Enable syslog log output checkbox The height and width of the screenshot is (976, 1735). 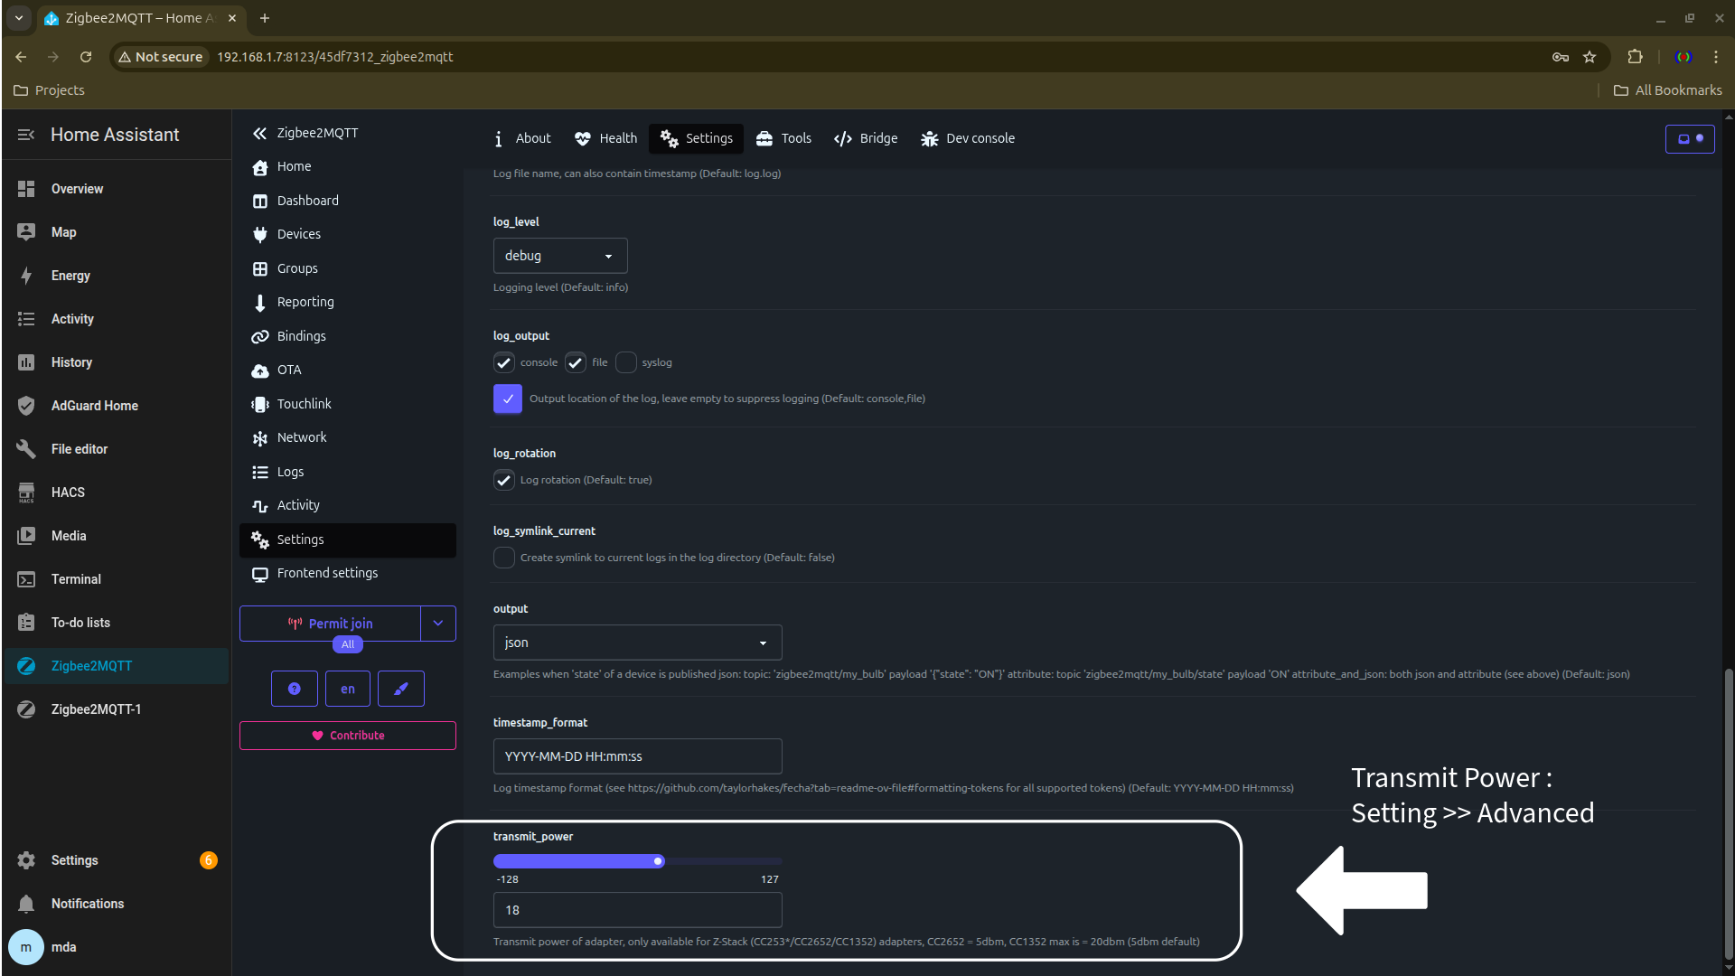tap(626, 362)
